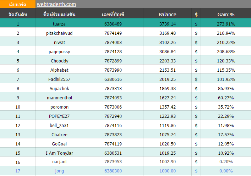Select the POPEYE27 participant cell
251x176 pixels.
(x=59, y=116)
